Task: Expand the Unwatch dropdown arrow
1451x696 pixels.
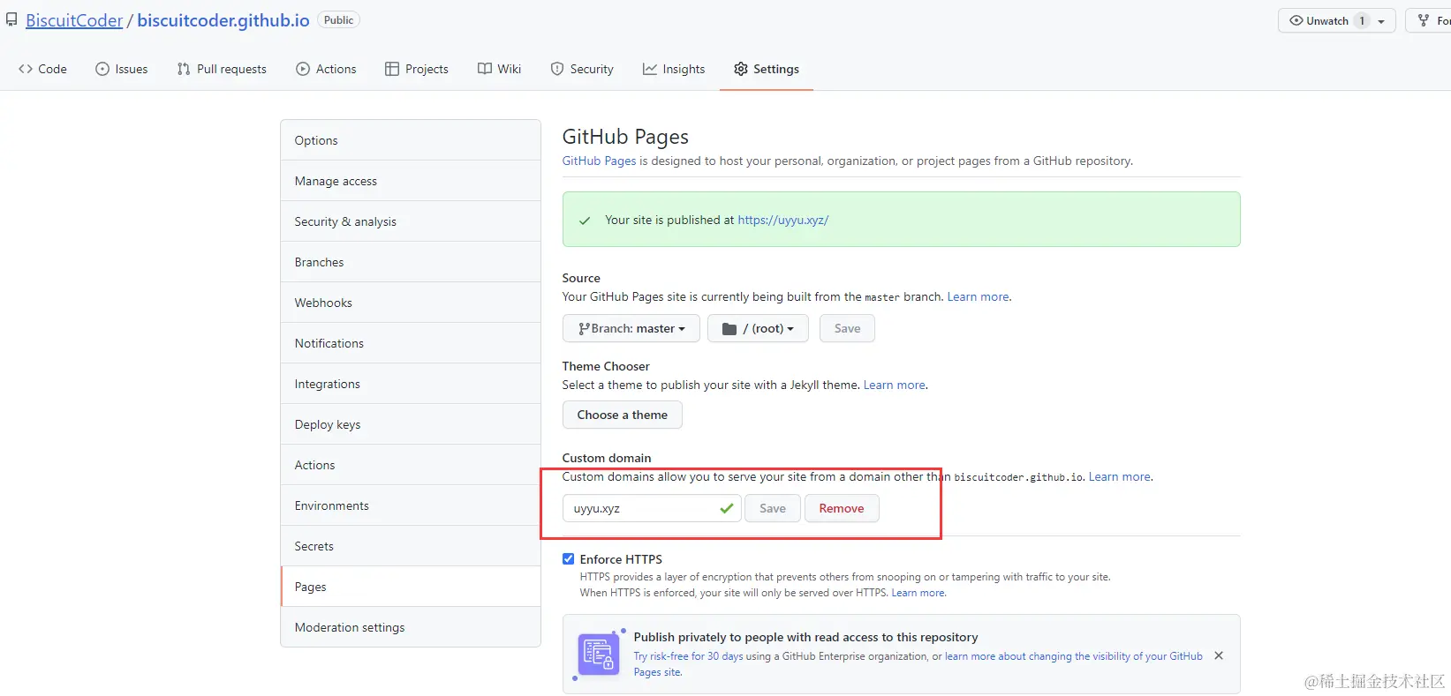Action: pyautogui.click(x=1382, y=21)
